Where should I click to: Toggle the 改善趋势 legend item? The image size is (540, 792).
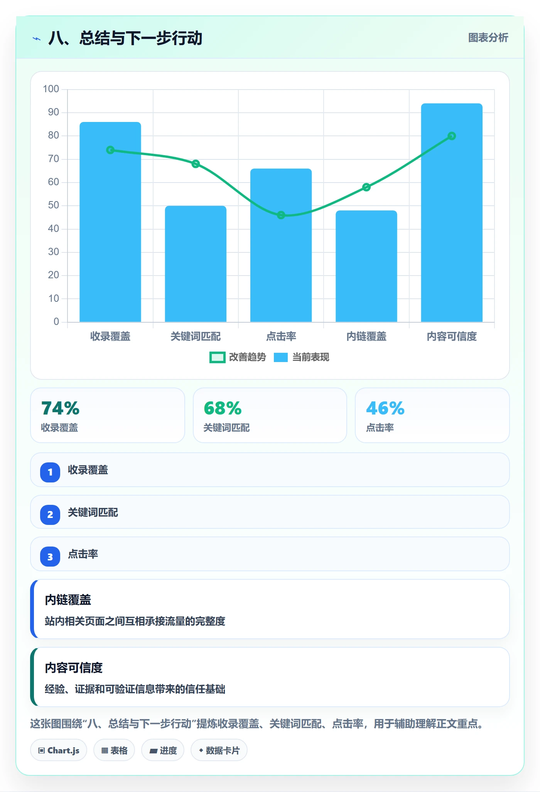[x=238, y=357]
